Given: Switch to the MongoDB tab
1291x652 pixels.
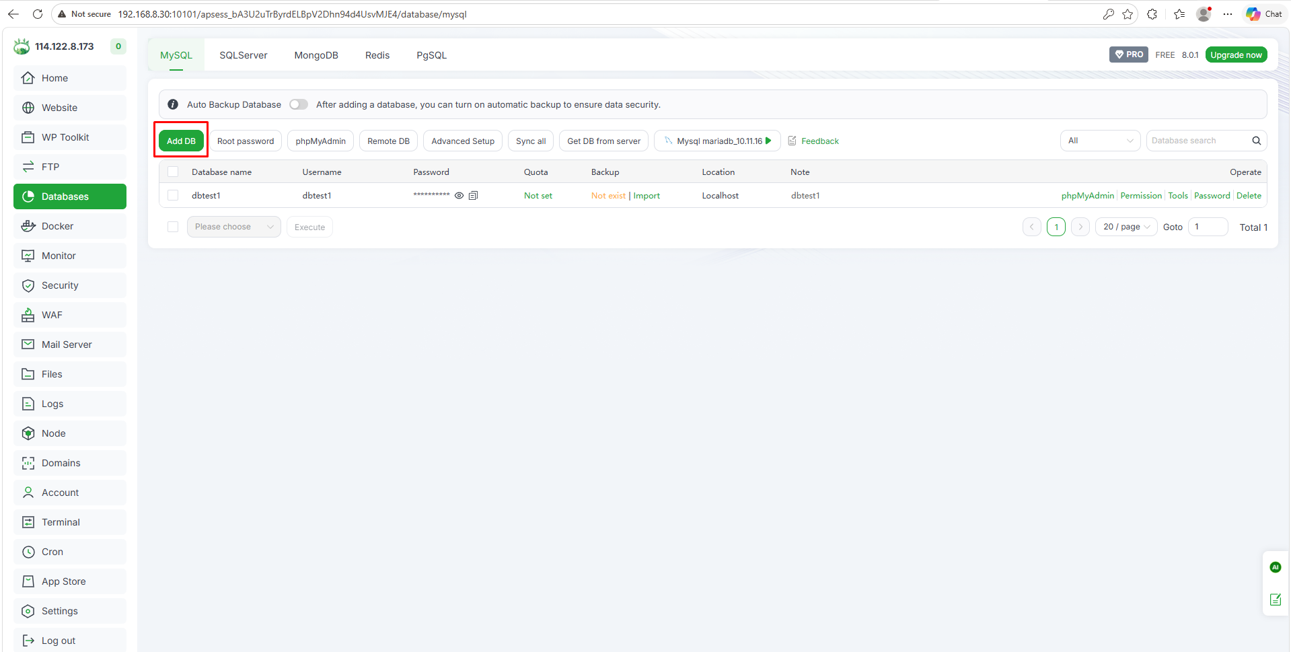Looking at the screenshot, I should [x=316, y=55].
